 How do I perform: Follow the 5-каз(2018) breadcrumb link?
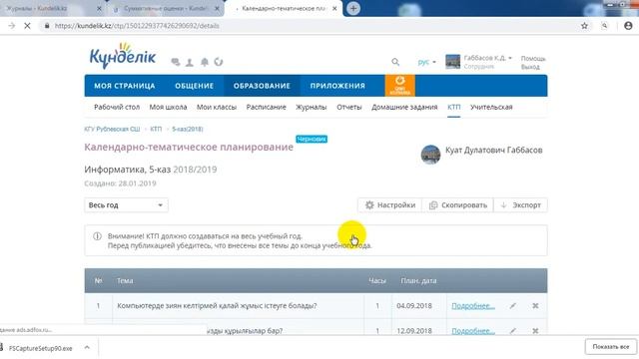click(x=188, y=129)
